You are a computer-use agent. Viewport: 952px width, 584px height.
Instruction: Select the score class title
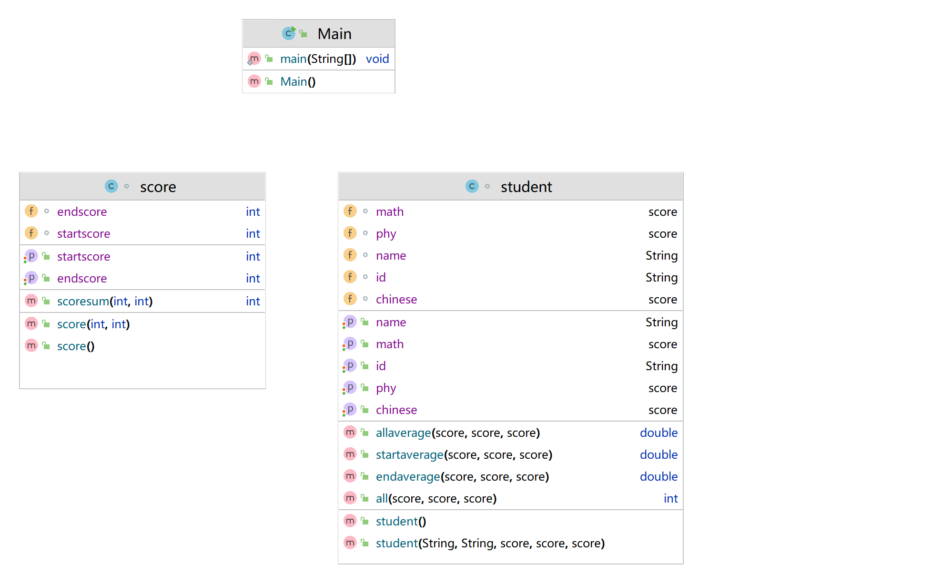158,187
